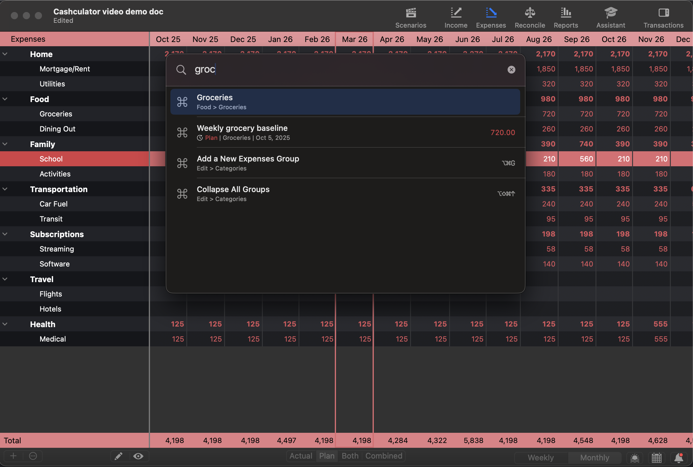Image resolution: width=693 pixels, height=467 pixels.
Task: Collapse the Health group
Action: pyautogui.click(x=5, y=324)
